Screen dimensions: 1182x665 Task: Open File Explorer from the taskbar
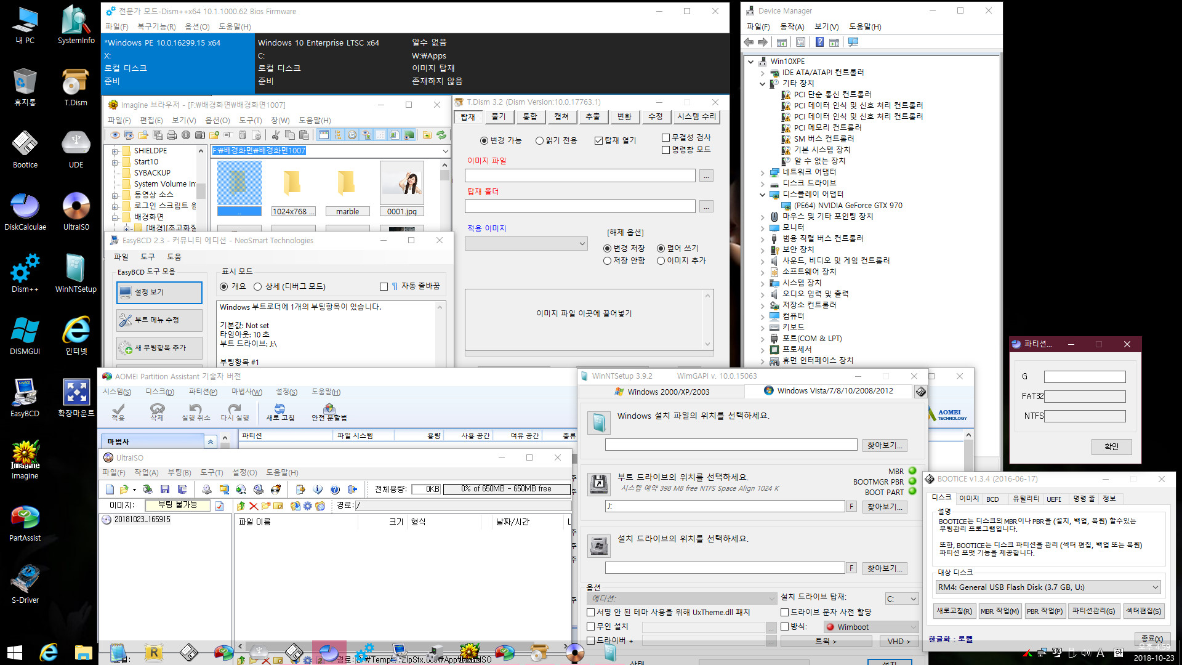(x=83, y=652)
